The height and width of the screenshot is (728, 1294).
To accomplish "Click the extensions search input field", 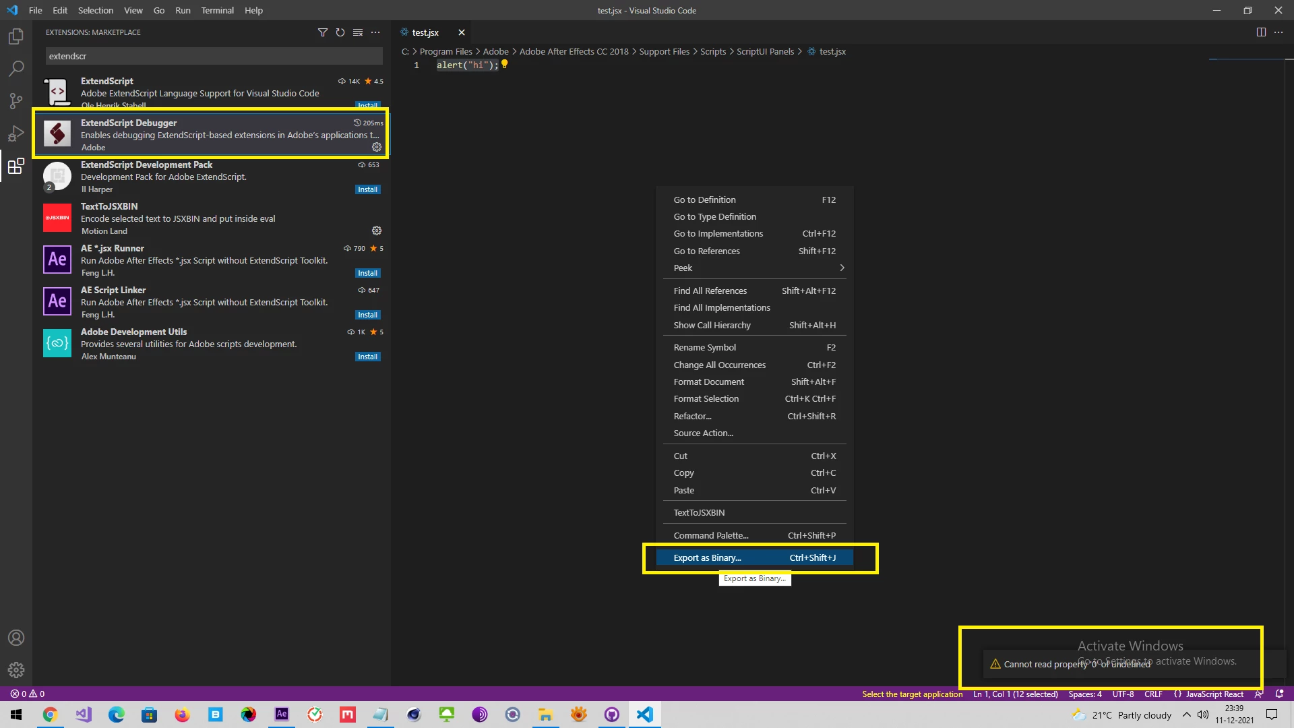I will [214, 56].
